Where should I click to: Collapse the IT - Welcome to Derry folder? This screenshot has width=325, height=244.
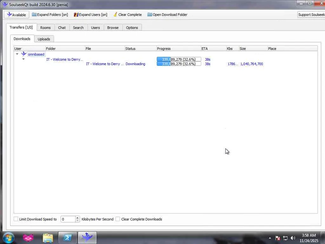pos(23,59)
